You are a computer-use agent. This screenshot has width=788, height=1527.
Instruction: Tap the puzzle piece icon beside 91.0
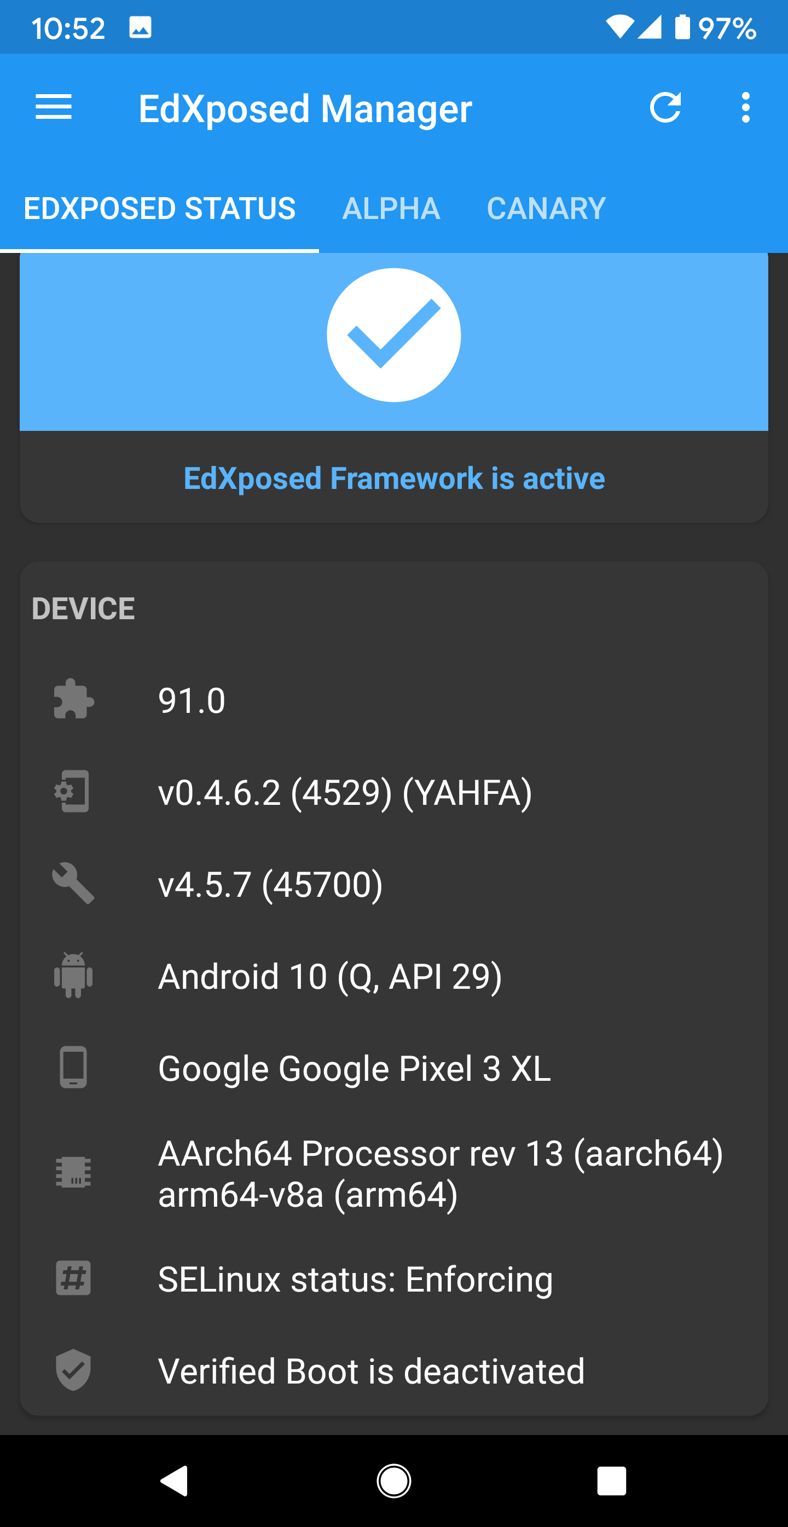73,700
